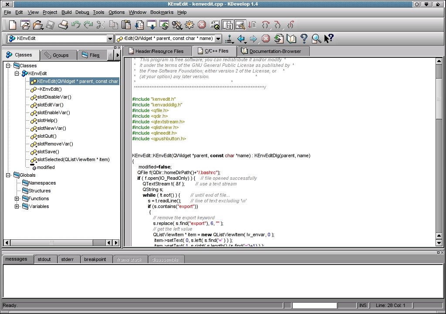This screenshot has width=446, height=314.
Task: Open documentation via the book icon
Action: tap(291, 39)
